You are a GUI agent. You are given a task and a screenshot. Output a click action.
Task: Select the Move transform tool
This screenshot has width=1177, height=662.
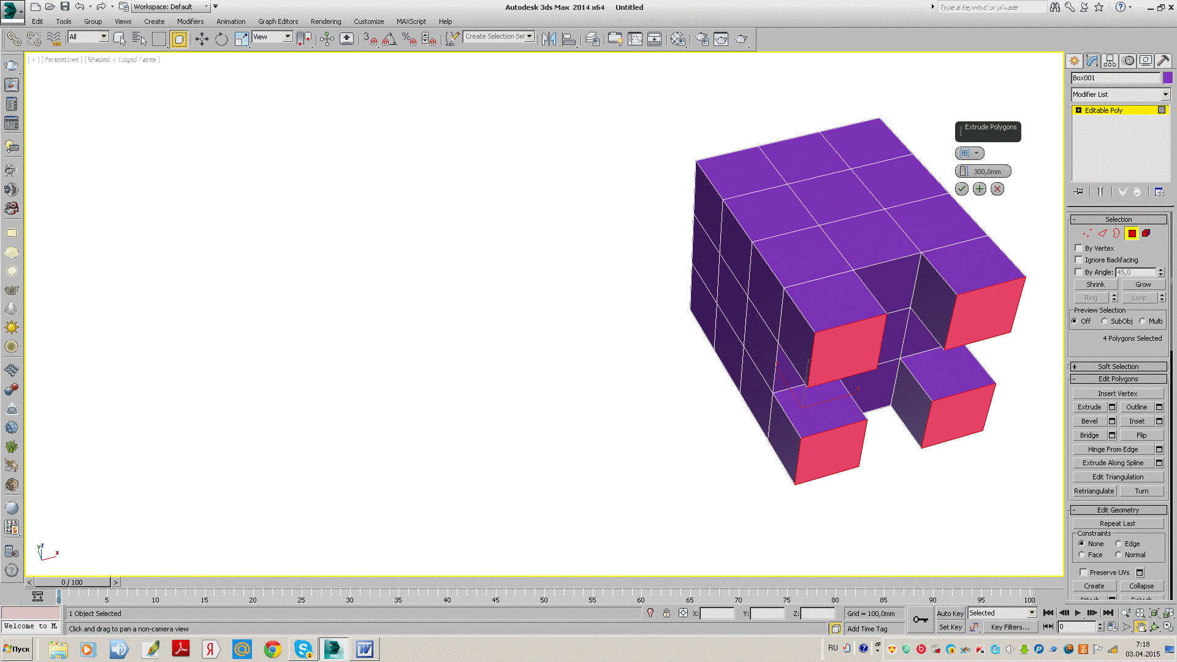click(x=202, y=39)
